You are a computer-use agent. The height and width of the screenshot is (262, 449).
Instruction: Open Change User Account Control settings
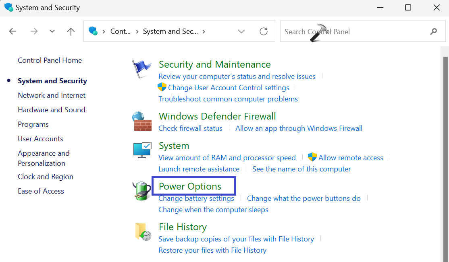coord(228,87)
